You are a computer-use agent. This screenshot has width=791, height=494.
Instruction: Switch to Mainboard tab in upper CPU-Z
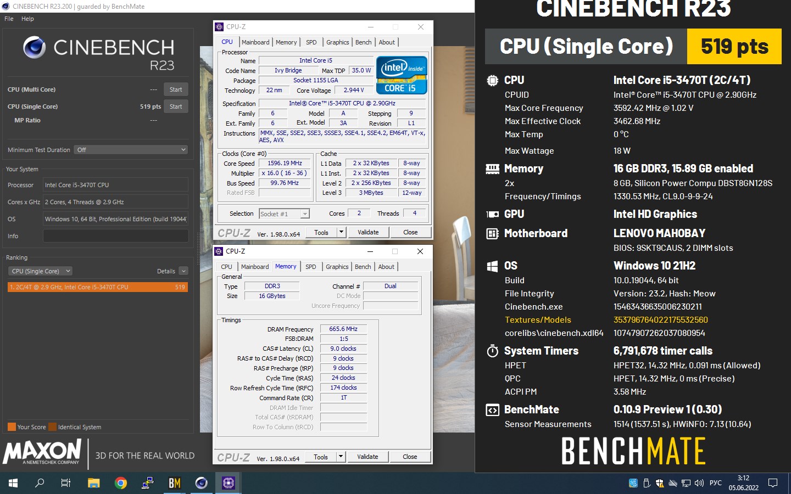click(x=255, y=42)
